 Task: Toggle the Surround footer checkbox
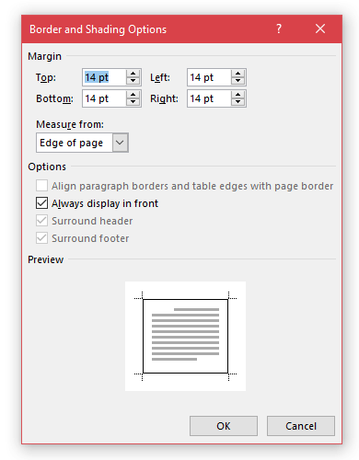click(41, 238)
